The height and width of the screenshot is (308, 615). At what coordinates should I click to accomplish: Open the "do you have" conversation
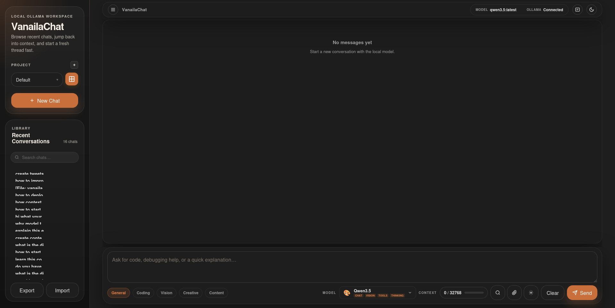pyautogui.click(x=29, y=266)
